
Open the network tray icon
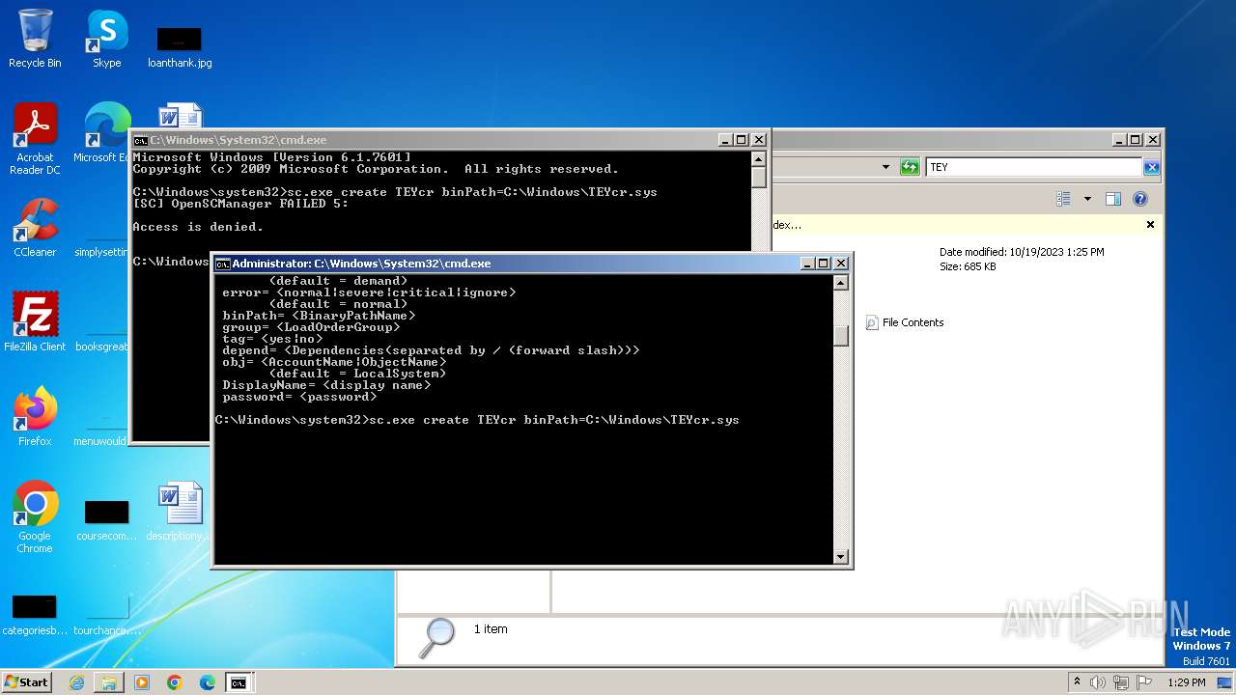[1121, 682]
